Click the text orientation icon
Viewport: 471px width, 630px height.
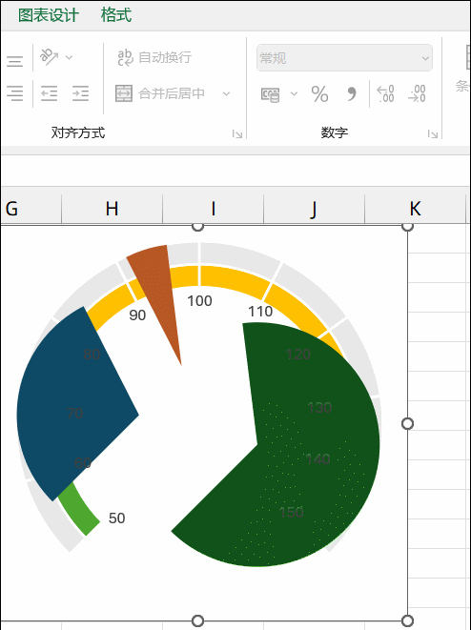pyautogui.click(x=49, y=57)
